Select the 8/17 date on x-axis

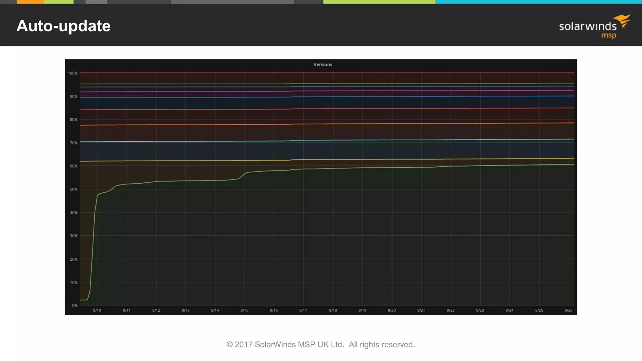pyautogui.click(x=303, y=310)
